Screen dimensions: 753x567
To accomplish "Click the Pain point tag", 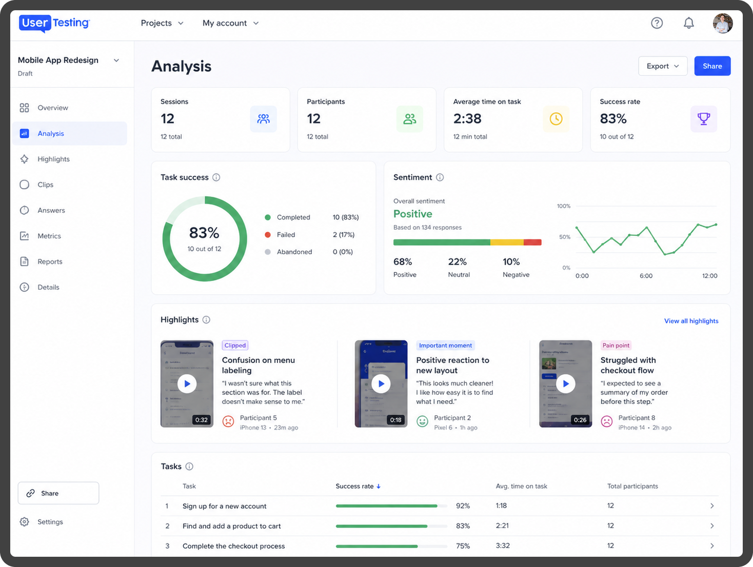I will (x=616, y=346).
